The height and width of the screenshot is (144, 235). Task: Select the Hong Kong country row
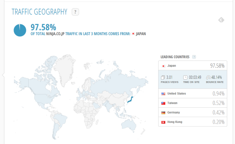coord(193,122)
